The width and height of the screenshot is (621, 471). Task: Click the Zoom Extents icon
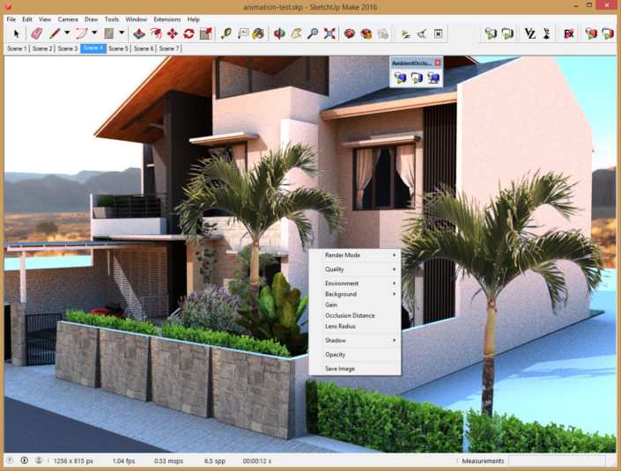point(329,33)
